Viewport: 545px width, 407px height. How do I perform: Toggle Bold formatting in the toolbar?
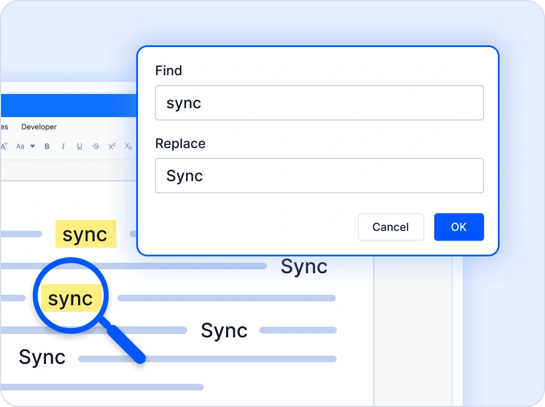[x=47, y=147]
